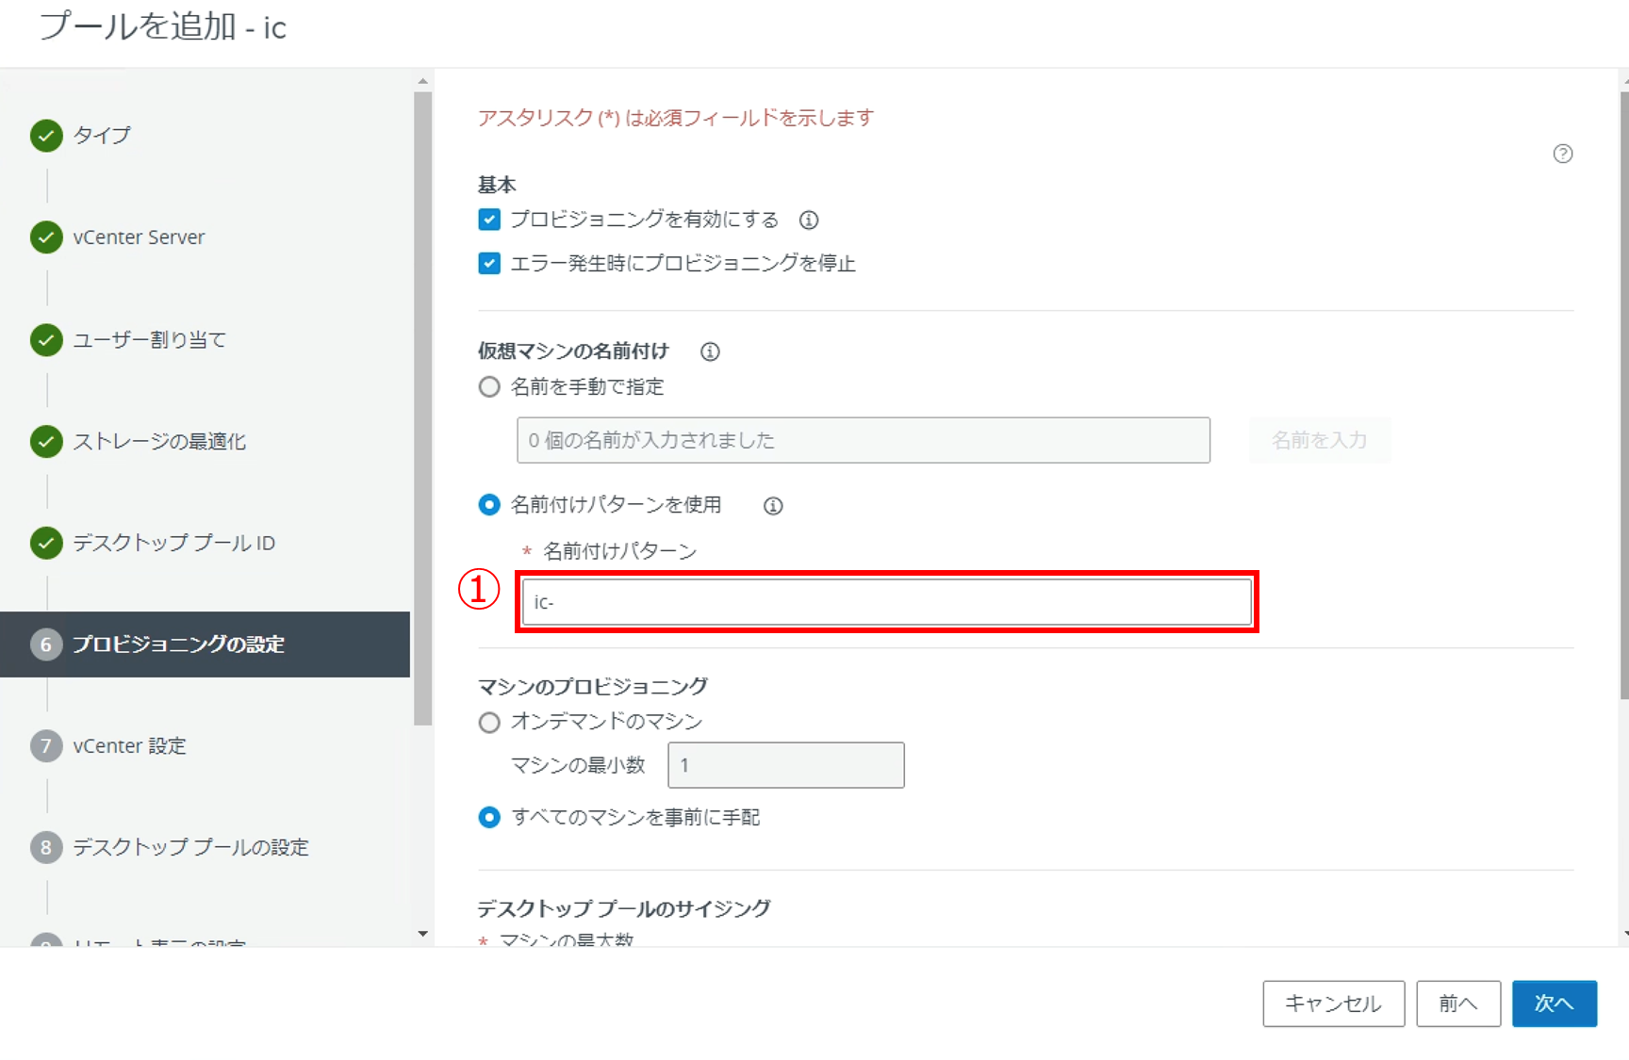Select オンデマンドのマシン radio option
Screen dimensions: 1629x1060
click(x=489, y=723)
